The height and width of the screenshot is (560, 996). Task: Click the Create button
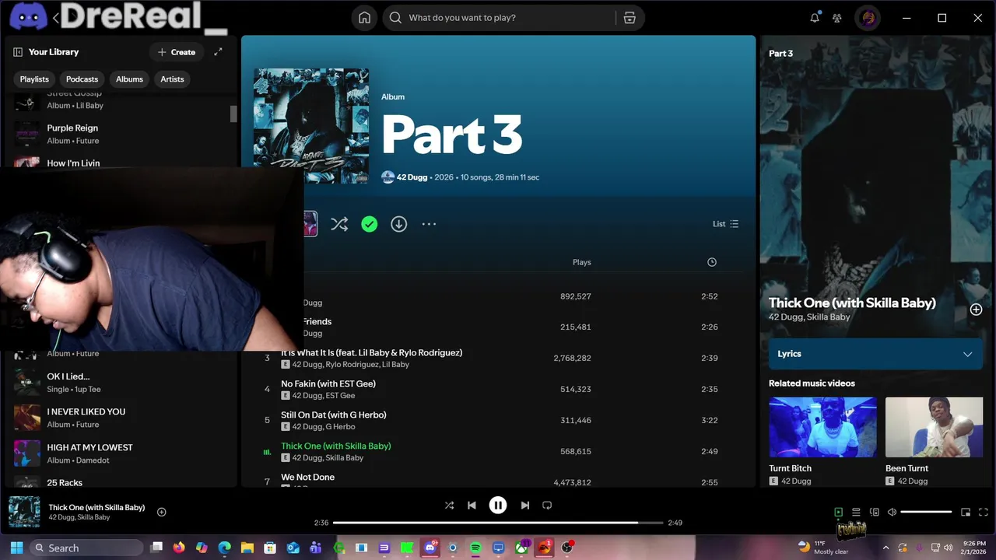coord(176,52)
